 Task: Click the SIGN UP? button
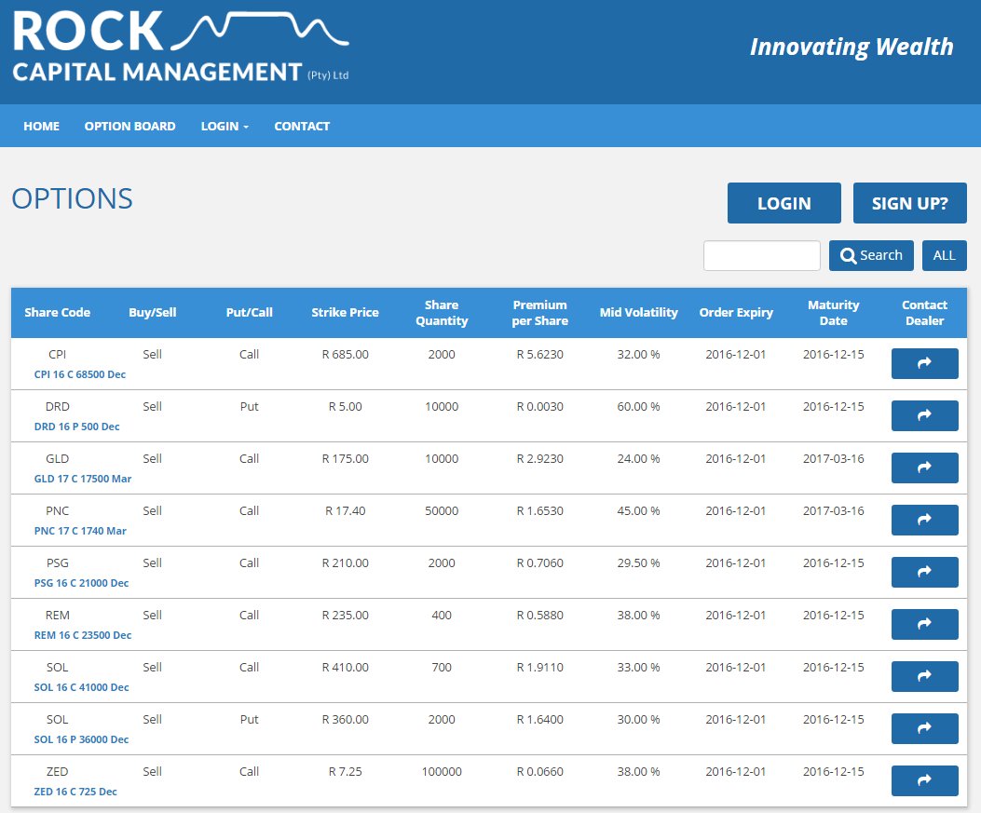click(x=909, y=203)
